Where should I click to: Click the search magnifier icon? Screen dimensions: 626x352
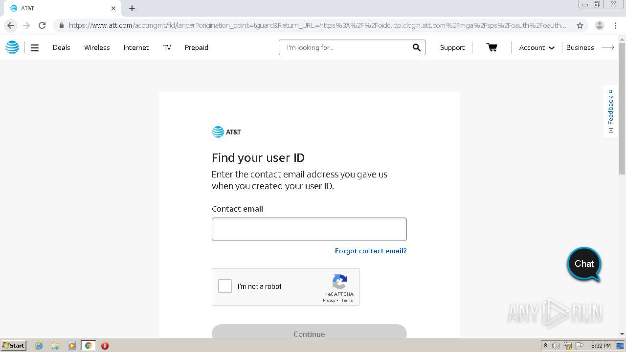click(x=417, y=47)
